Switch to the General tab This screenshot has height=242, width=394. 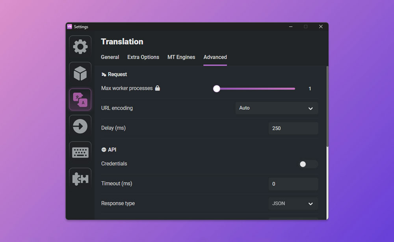(x=110, y=57)
